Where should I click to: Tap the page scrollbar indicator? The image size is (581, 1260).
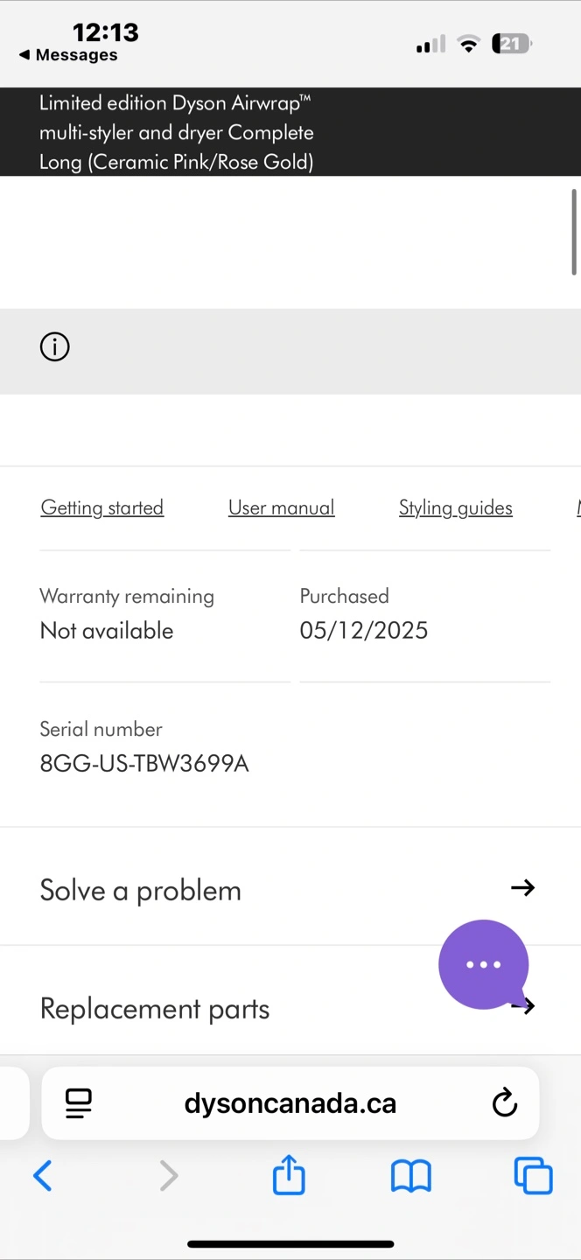pos(574,232)
